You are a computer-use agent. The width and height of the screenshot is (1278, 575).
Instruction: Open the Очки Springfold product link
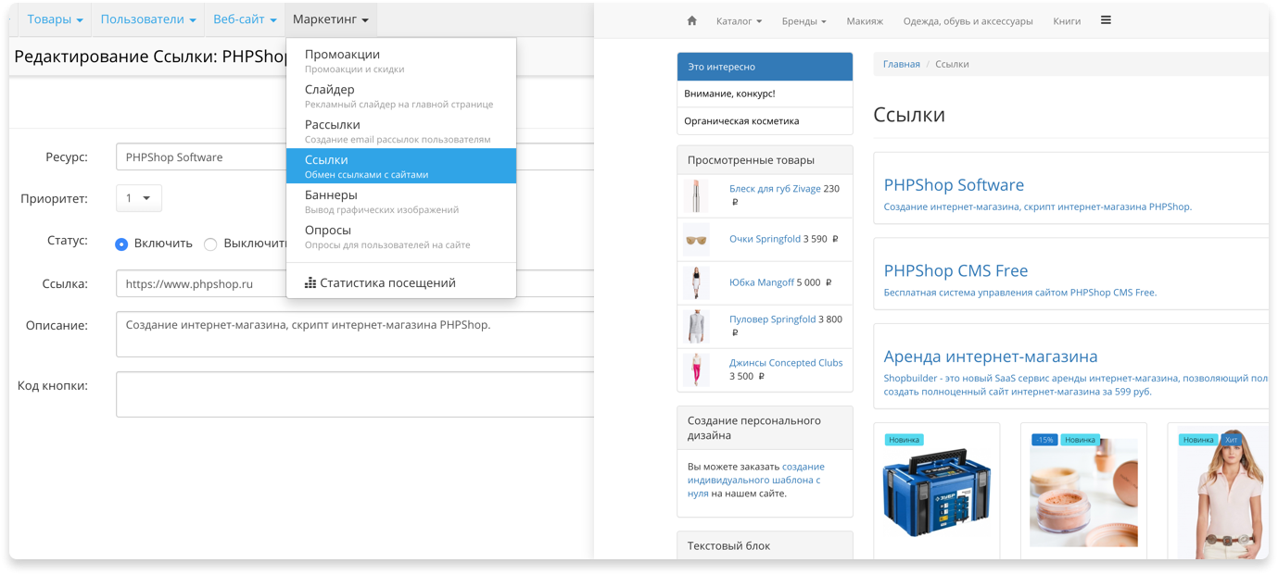click(x=765, y=238)
